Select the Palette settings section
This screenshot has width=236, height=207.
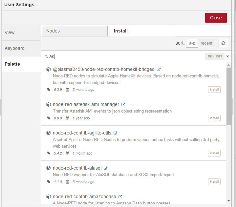[21, 64]
